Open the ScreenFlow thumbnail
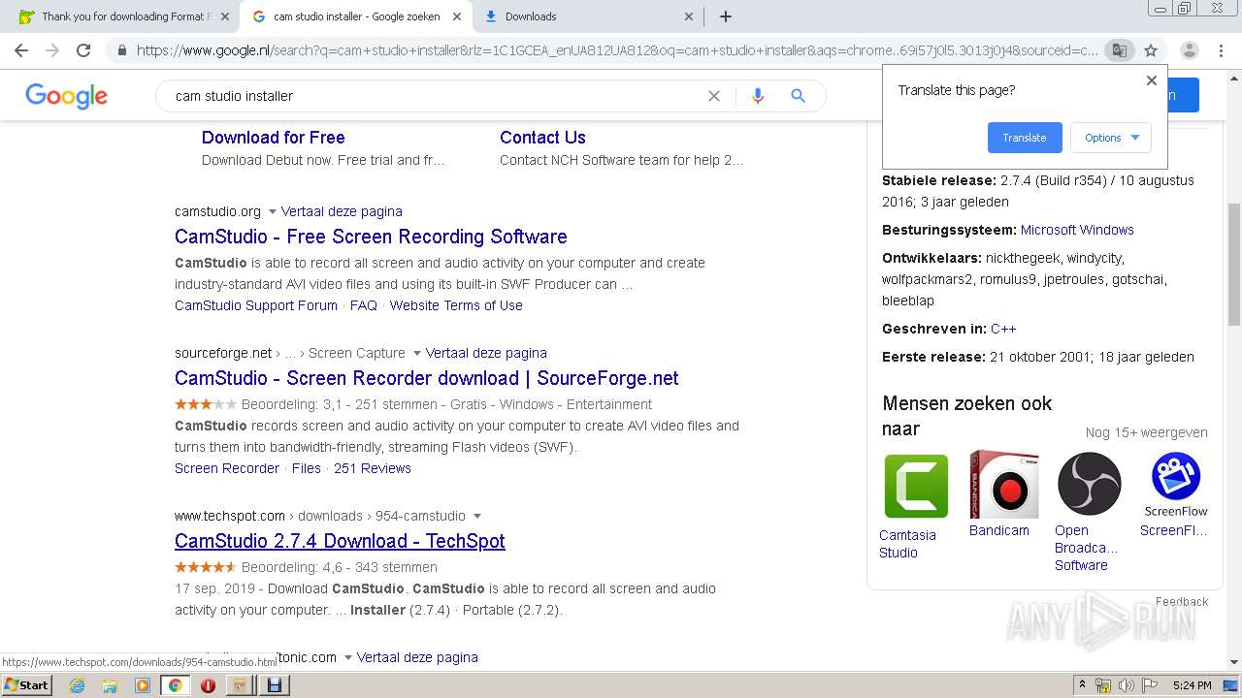1242x698 pixels. coord(1176,484)
